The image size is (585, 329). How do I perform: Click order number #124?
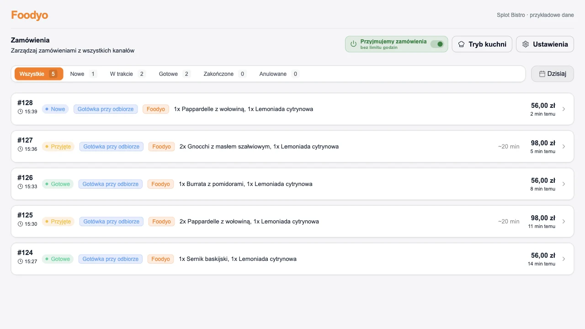pyautogui.click(x=25, y=253)
